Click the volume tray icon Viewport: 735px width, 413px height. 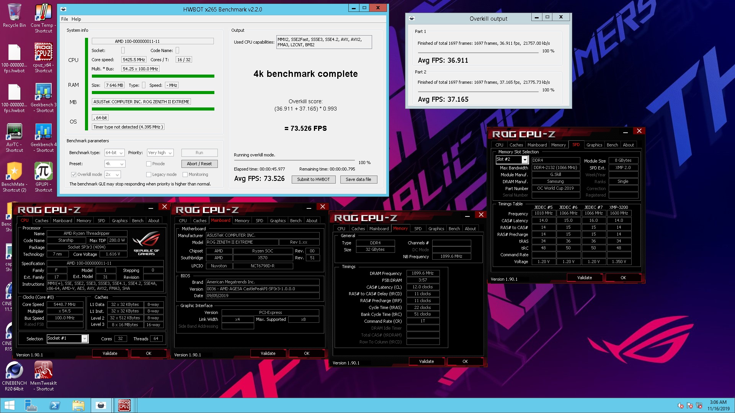tap(681, 405)
